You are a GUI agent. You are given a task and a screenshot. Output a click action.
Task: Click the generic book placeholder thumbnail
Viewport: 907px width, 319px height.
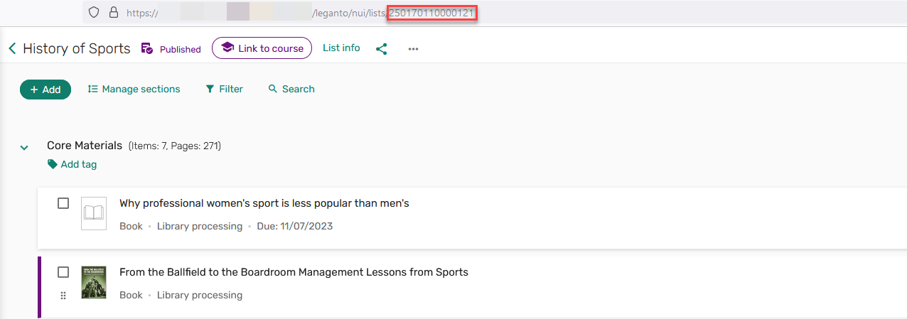(x=94, y=213)
